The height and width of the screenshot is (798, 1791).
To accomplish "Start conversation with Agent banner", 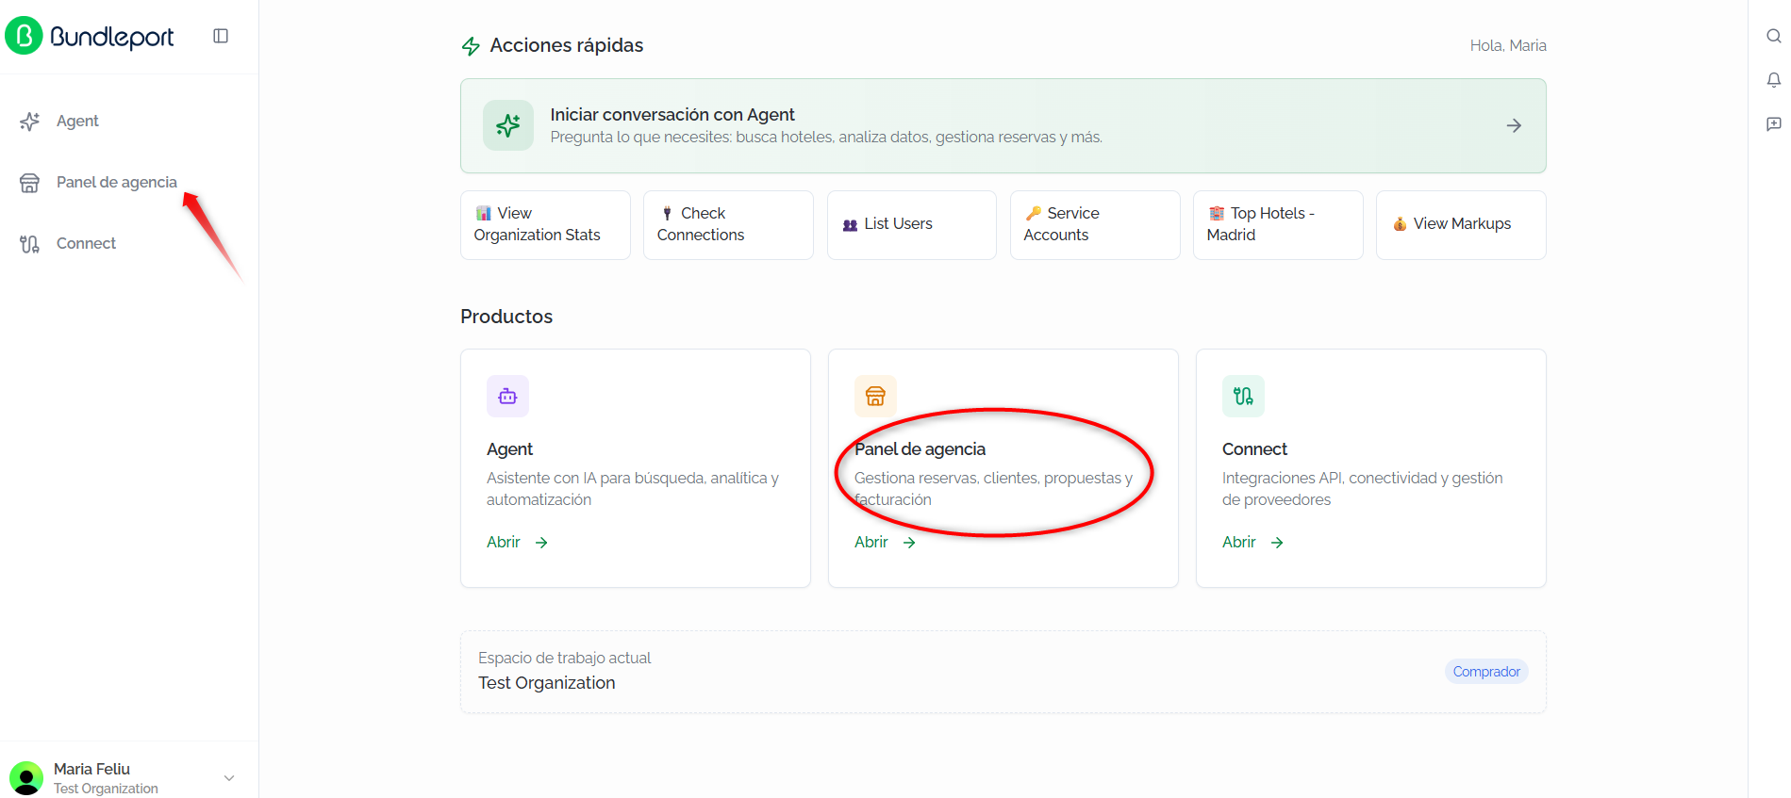I will 1003,125.
